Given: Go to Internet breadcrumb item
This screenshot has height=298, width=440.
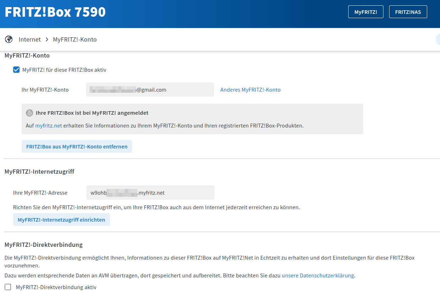Looking at the screenshot, I should point(30,39).
